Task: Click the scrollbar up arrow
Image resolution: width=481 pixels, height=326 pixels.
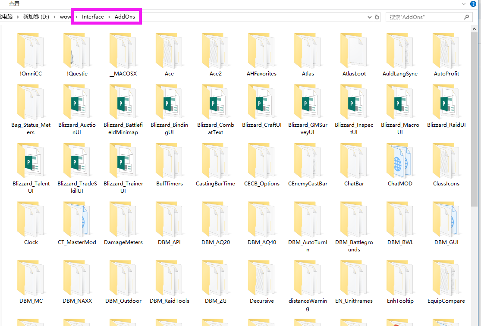Action: coord(474,29)
